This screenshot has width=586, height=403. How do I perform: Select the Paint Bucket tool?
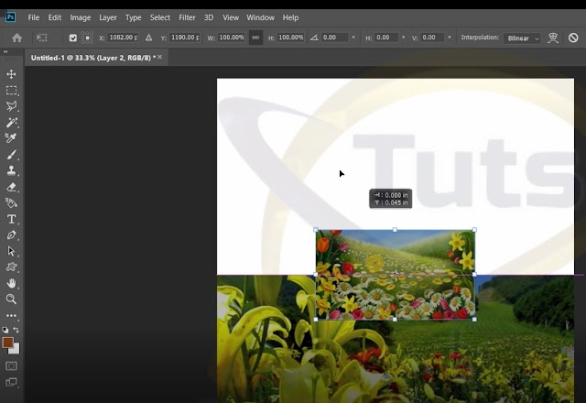click(11, 202)
